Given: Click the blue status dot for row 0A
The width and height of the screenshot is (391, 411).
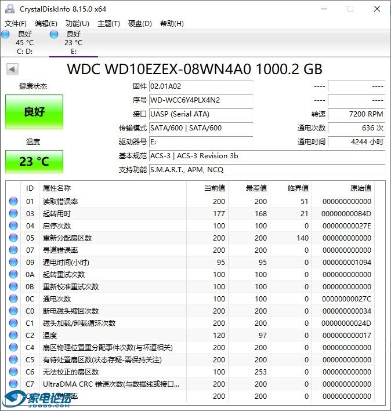Looking at the screenshot, I should (x=13, y=274).
